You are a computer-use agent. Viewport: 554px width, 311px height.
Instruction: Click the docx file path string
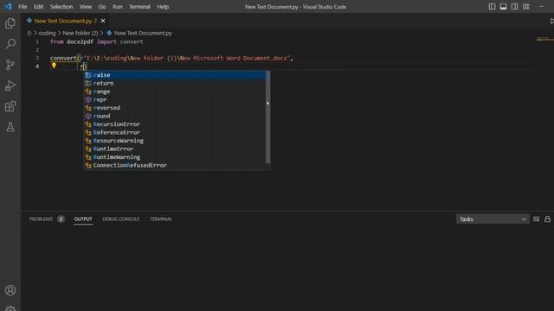coord(186,58)
